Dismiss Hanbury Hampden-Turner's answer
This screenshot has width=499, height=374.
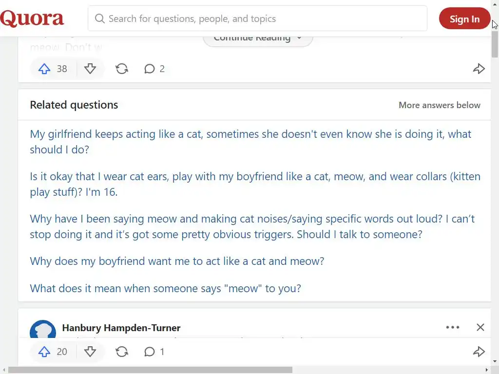[480, 327]
